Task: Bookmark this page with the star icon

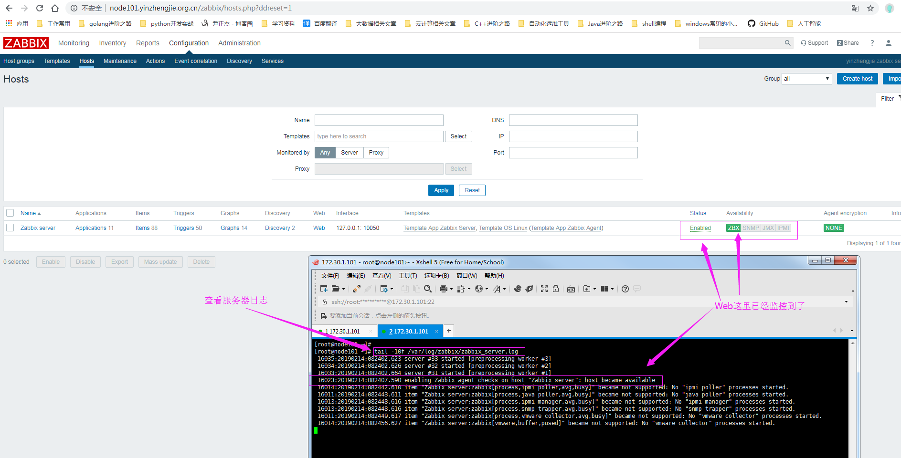Action: tap(870, 8)
